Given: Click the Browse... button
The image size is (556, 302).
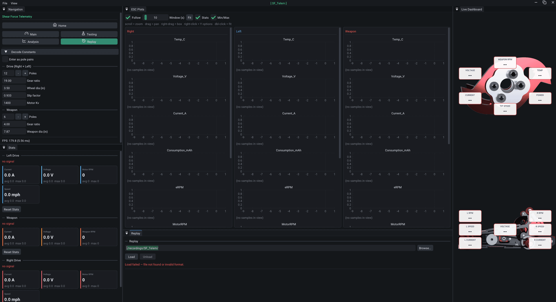Looking at the screenshot, I should [x=425, y=248].
